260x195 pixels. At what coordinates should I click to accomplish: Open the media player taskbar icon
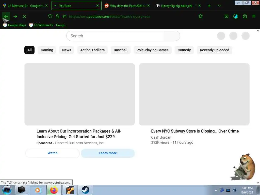tap(38, 190)
